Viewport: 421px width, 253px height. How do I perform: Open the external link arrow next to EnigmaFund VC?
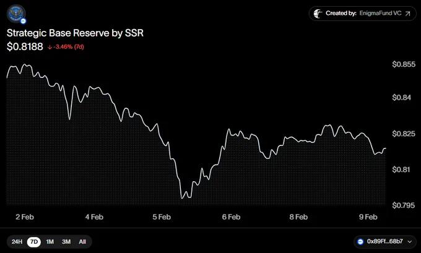tap(407, 14)
